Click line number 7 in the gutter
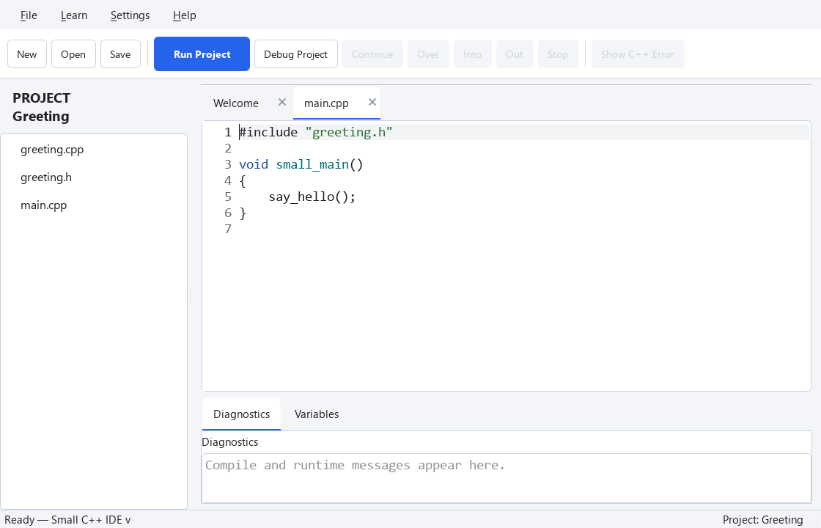This screenshot has height=528, width=821. click(x=228, y=229)
